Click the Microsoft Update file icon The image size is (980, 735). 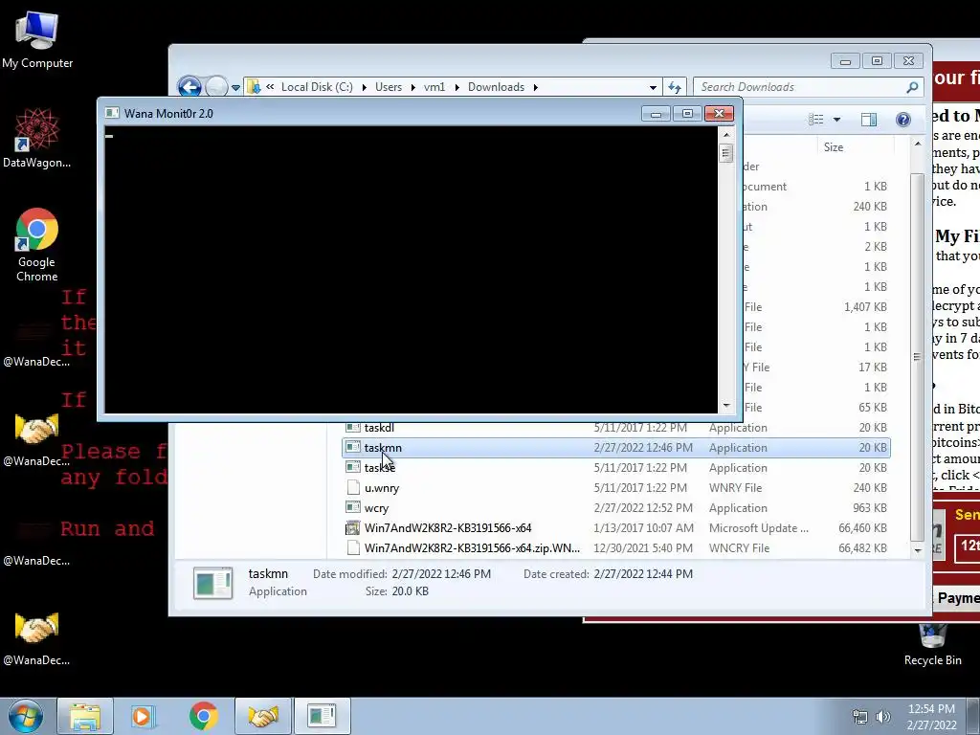[x=353, y=527]
